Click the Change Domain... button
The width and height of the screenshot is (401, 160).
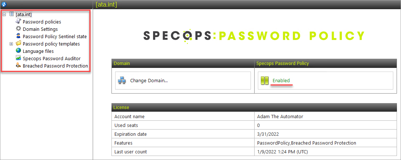coord(183,81)
